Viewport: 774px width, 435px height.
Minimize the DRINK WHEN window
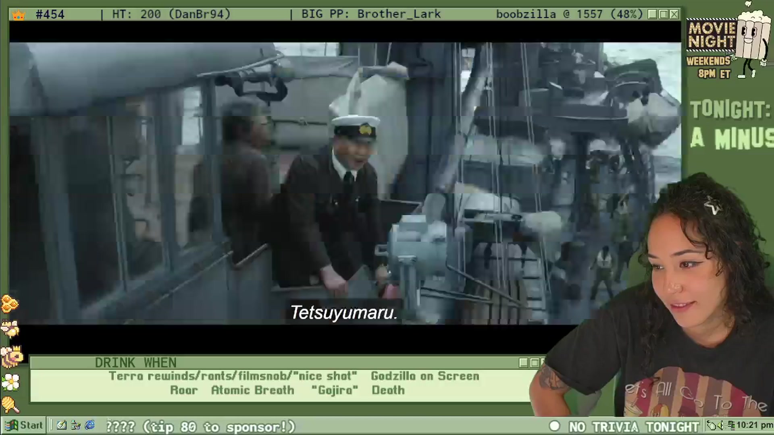pyautogui.click(x=524, y=363)
